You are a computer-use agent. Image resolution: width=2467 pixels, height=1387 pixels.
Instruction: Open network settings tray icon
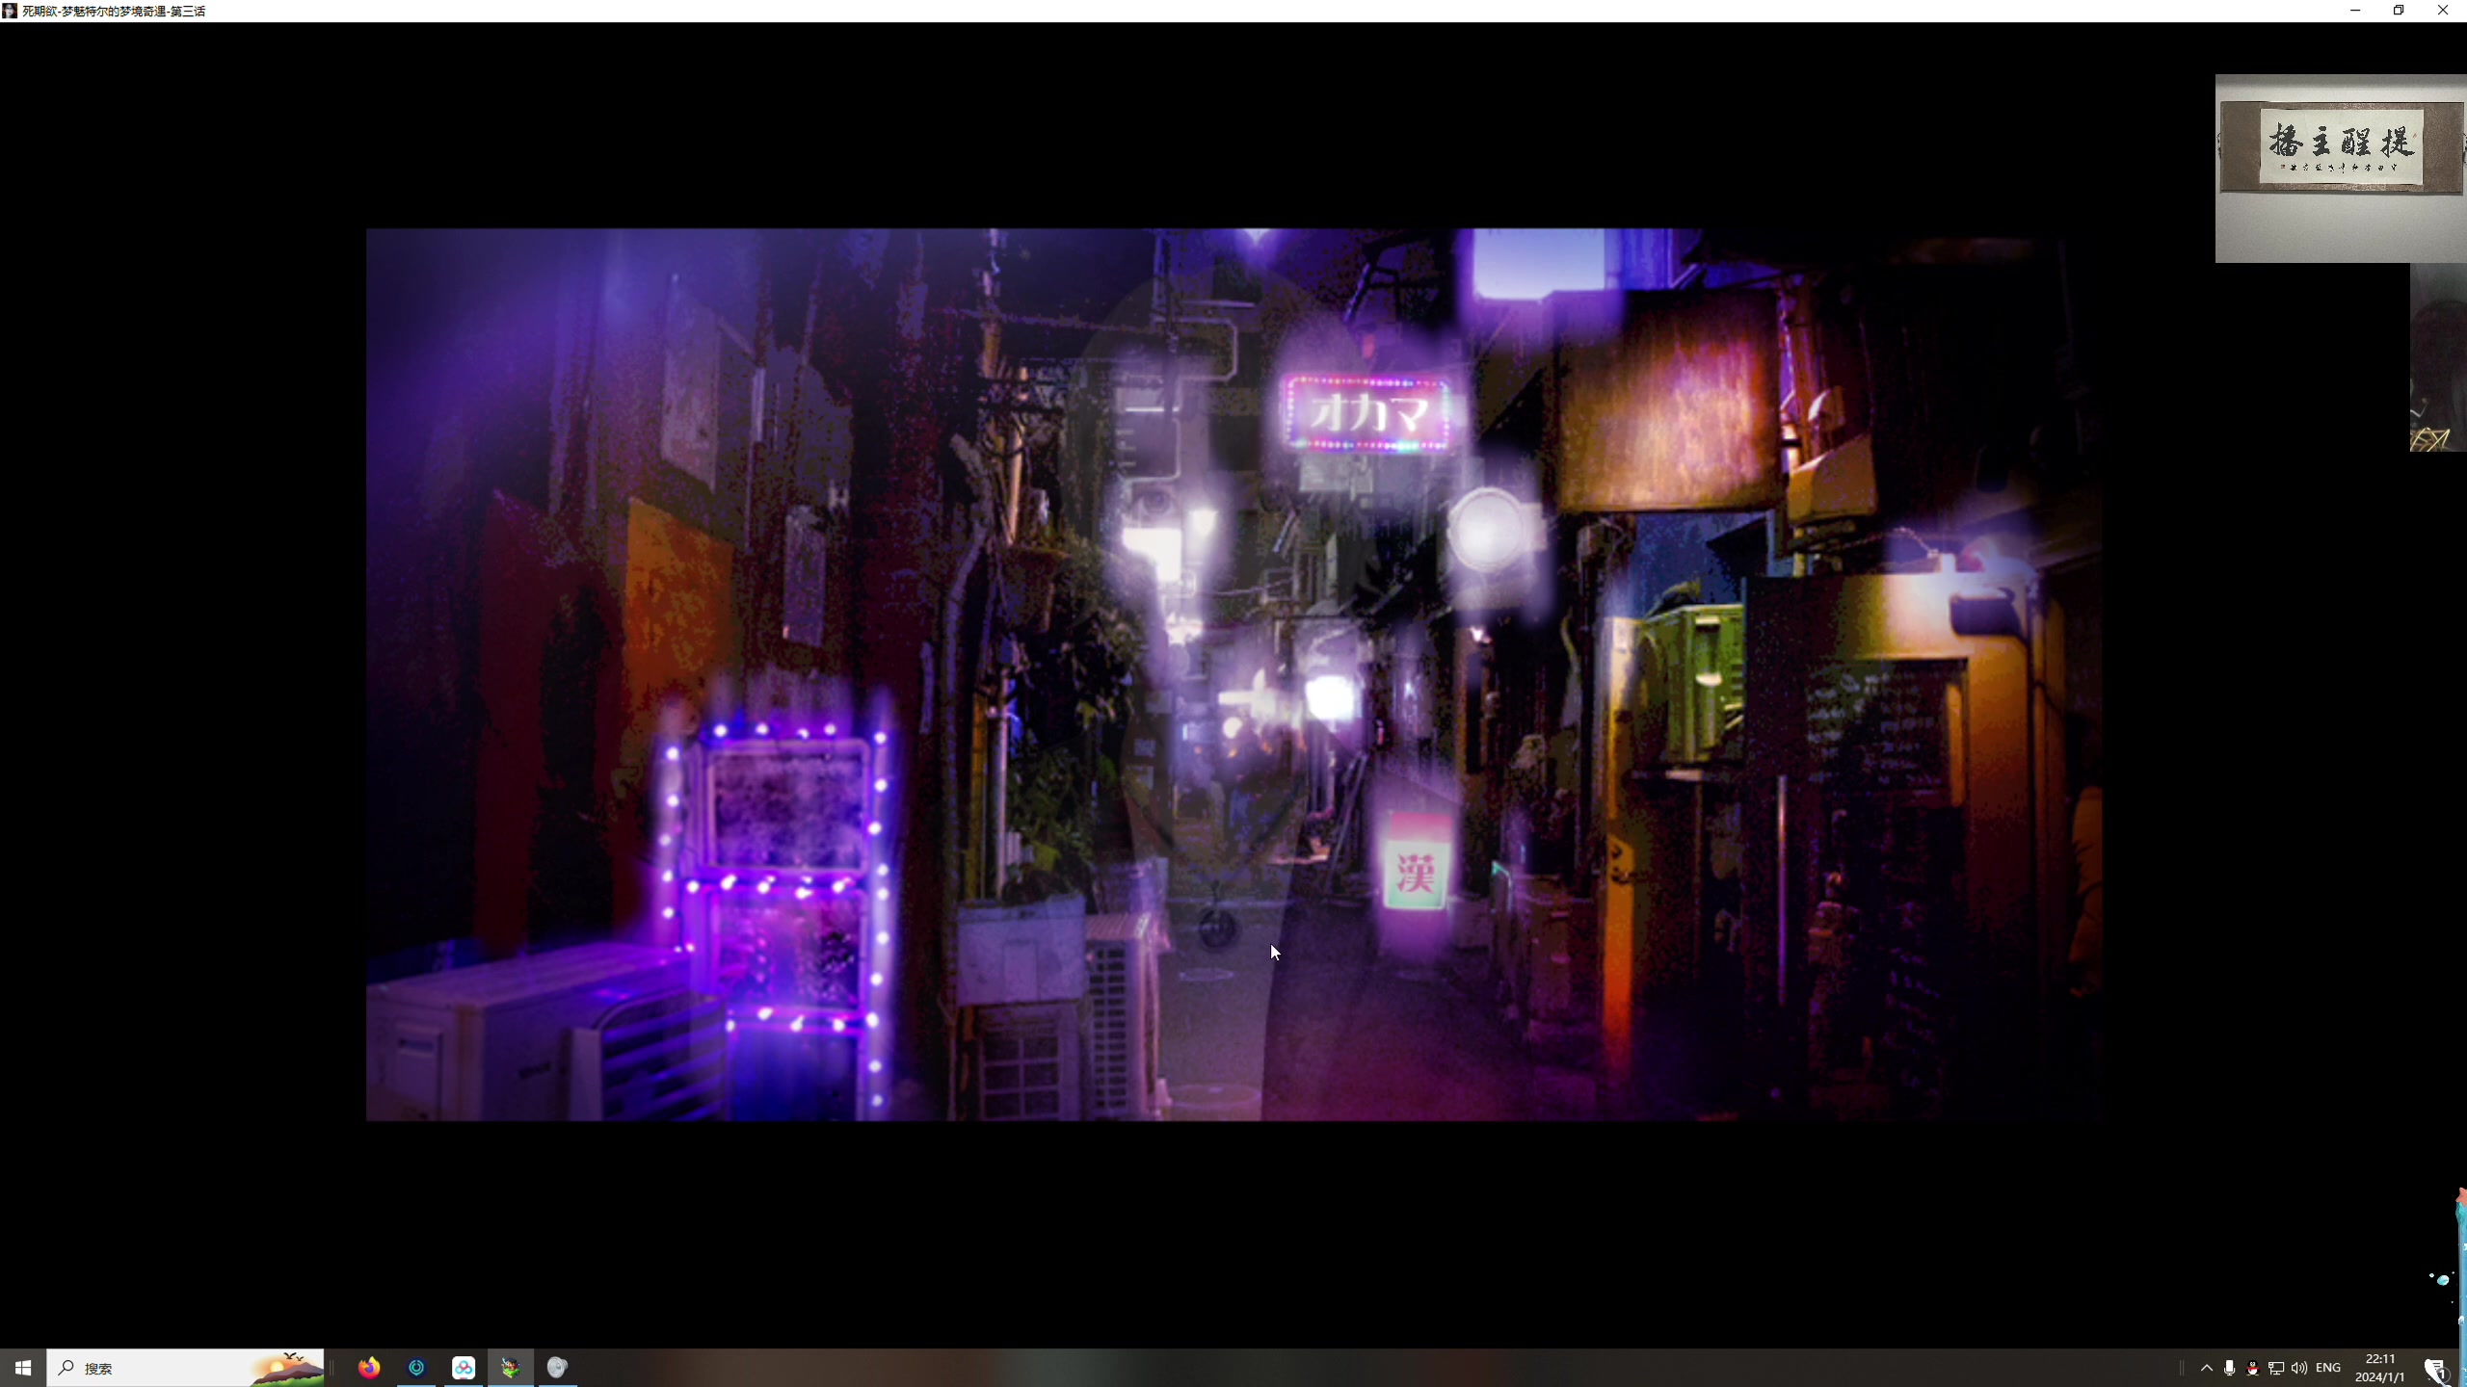click(x=2276, y=1368)
